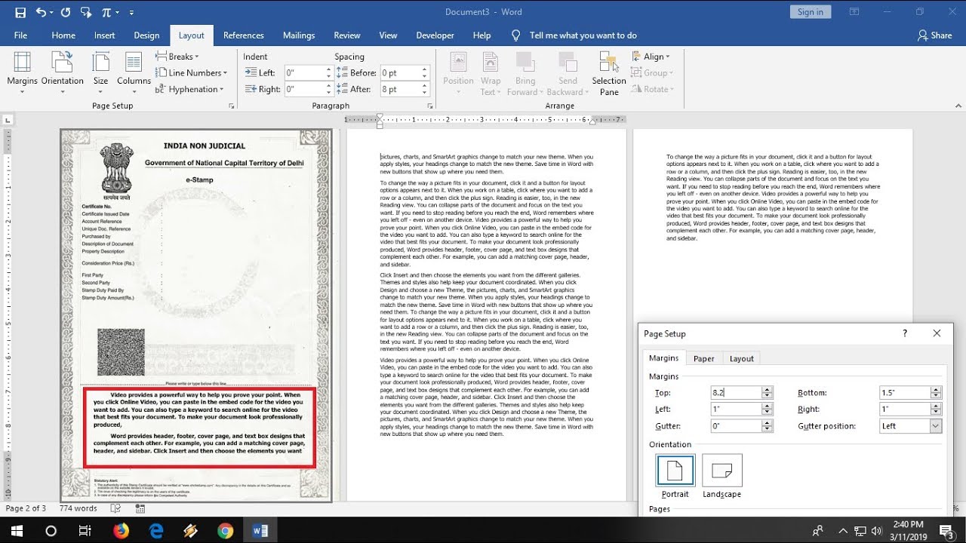
Task: Click the Sign in button
Action: (811, 12)
